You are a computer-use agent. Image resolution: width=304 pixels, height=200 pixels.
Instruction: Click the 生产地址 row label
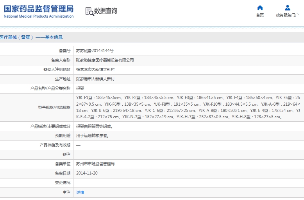[63, 79]
